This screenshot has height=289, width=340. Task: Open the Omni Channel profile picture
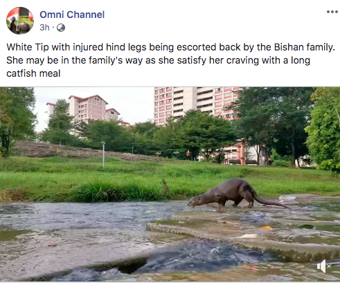[20, 21]
